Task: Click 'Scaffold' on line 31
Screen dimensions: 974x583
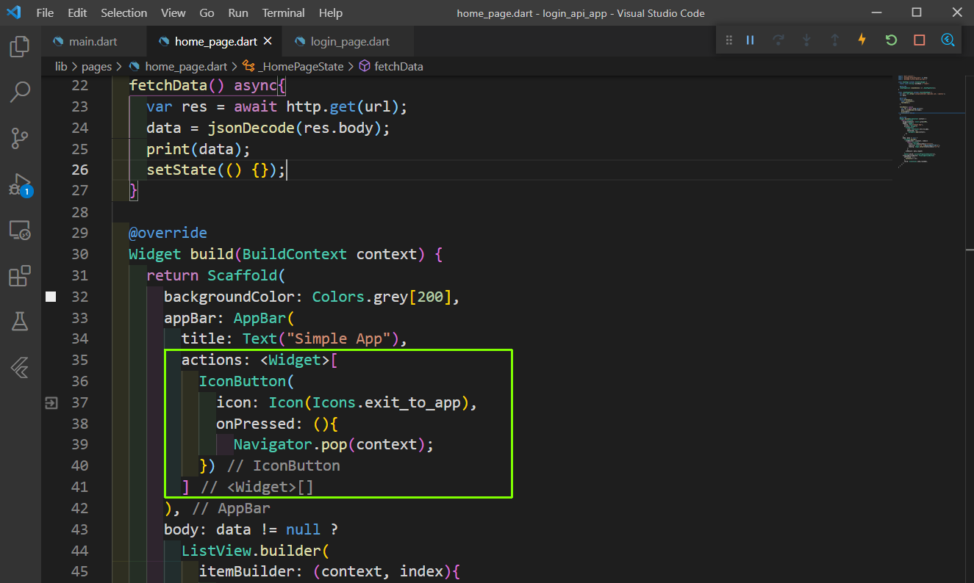Action: (x=242, y=275)
